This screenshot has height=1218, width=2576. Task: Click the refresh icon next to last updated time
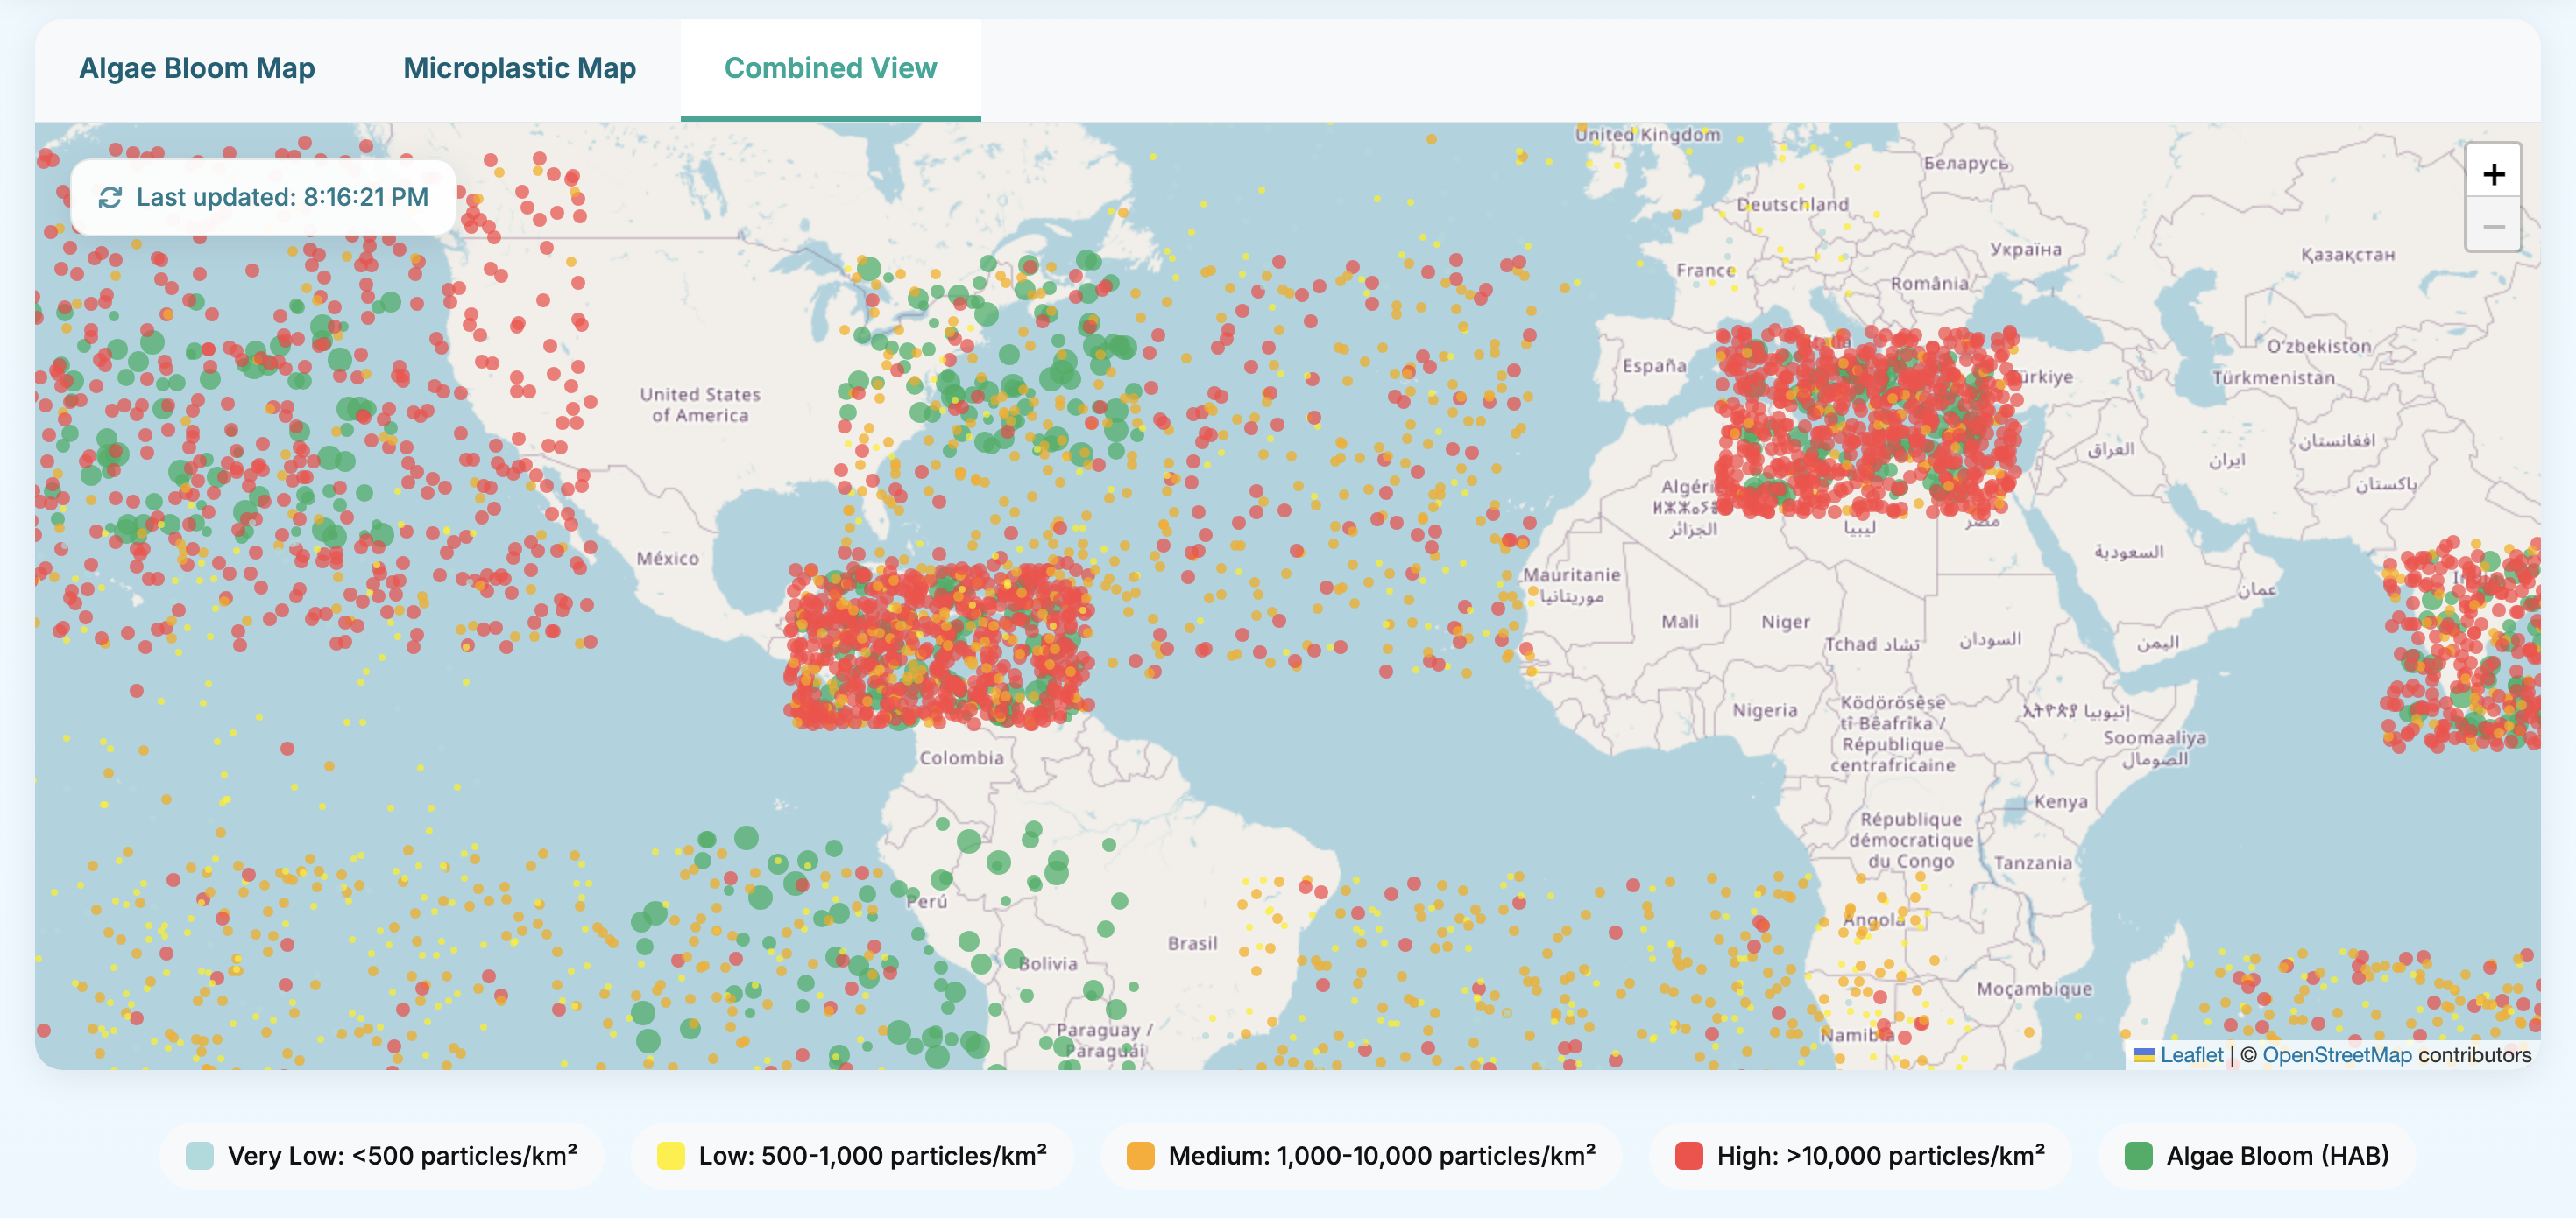tap(110, 197)
